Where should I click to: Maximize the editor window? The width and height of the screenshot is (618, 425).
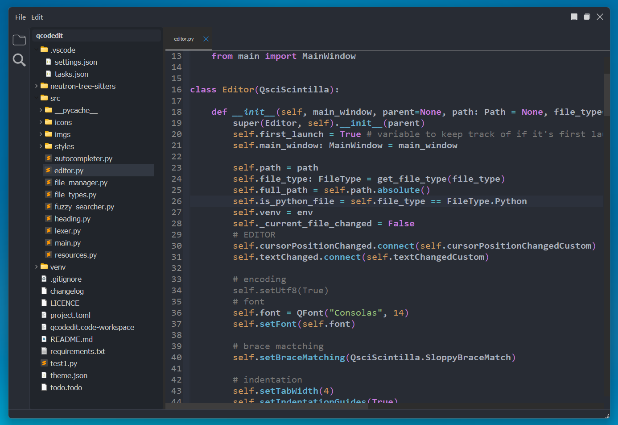pos(587,17)
